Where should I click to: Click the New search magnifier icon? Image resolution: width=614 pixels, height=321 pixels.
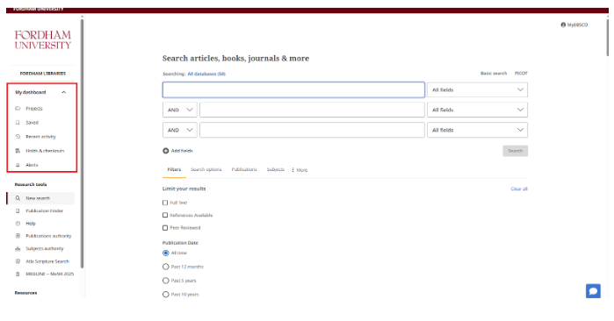18,198
